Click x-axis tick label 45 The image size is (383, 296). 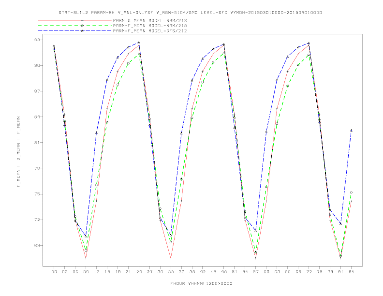click(x=213, y=272)
